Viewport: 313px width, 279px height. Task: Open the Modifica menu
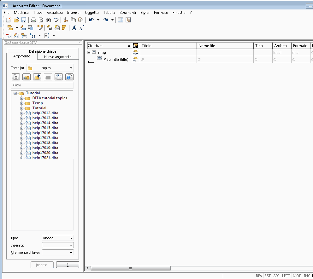click(21, 13)
